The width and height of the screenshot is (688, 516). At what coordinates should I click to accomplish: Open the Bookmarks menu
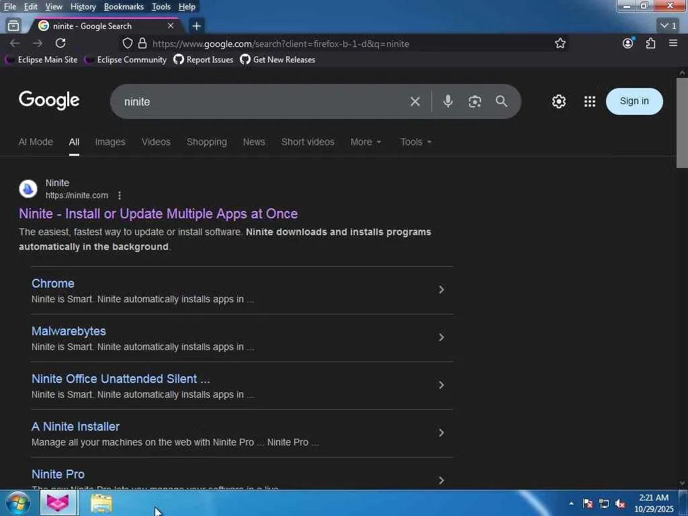point(124,7)
